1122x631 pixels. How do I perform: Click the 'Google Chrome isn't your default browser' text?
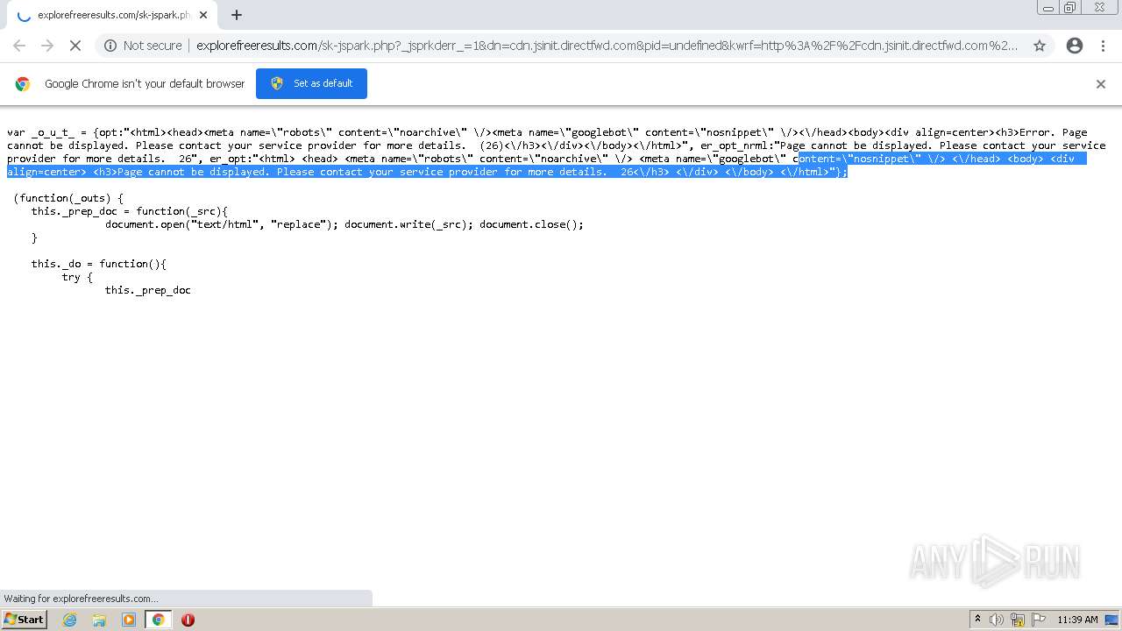click(145, 83)
